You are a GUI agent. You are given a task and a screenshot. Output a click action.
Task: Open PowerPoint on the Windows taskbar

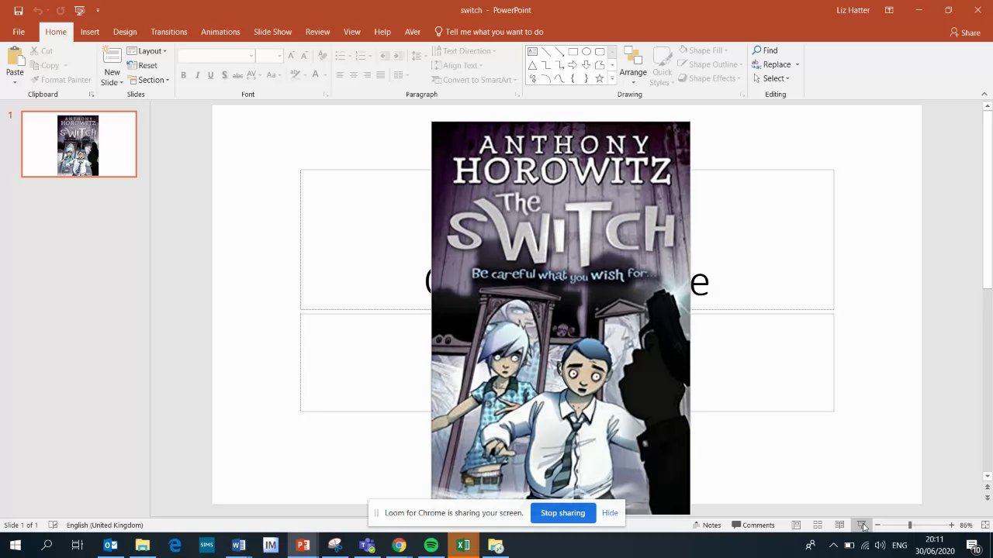point(303,545)
